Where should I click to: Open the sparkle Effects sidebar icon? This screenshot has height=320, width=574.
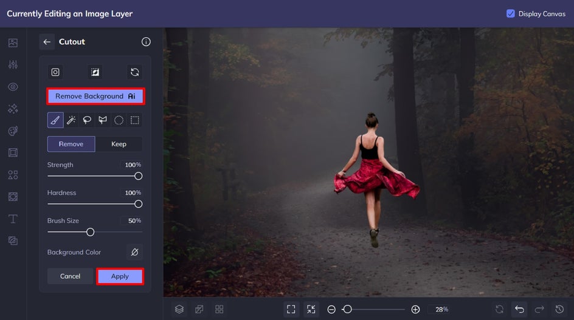[x=13, y=109]
